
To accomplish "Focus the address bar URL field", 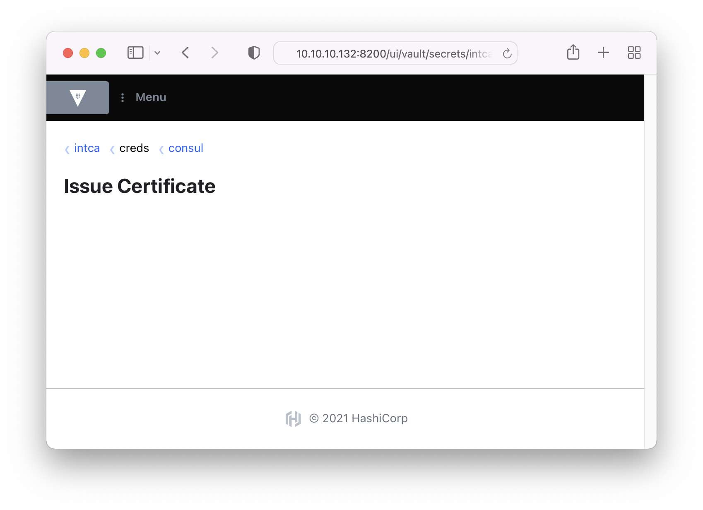I will (395, 53).
